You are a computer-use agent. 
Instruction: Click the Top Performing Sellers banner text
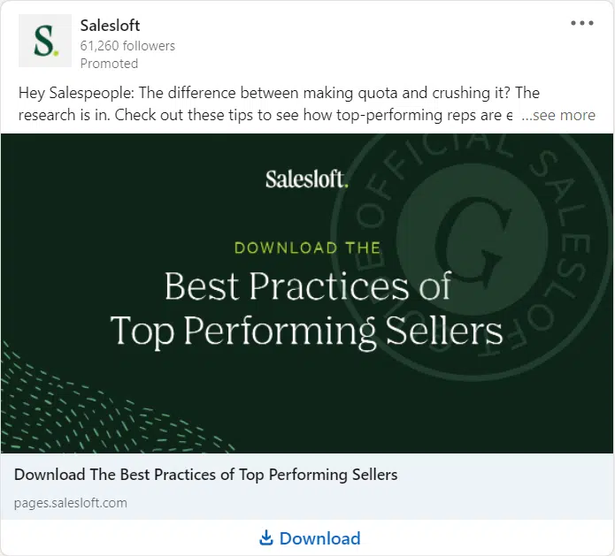[x=306, y=331]
